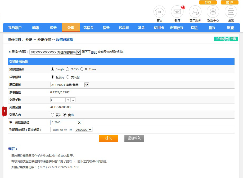Select the O.C.O order type
This screenshot has width=243, height=178.
pyautogui.click(x=67, y=69)
